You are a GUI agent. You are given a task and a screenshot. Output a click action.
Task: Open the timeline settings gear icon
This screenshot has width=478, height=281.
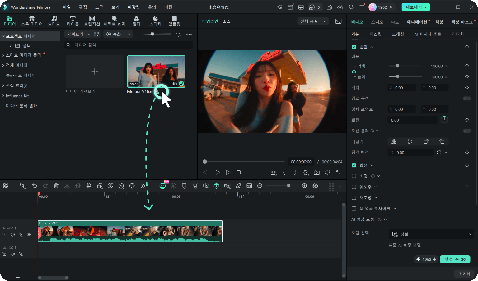click(315, 186)
